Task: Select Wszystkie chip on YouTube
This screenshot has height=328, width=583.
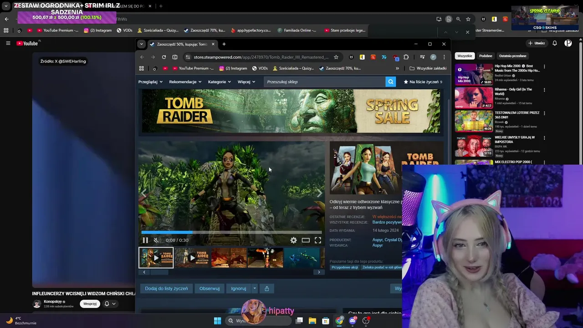Action: click(465, 56)
